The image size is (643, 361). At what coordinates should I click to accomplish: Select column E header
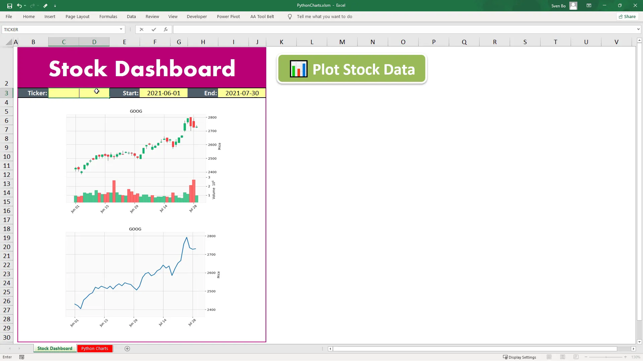pos(125,42)
